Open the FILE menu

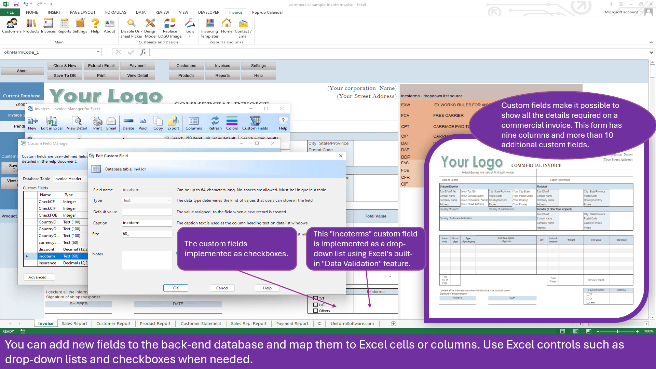coord(10,12)
